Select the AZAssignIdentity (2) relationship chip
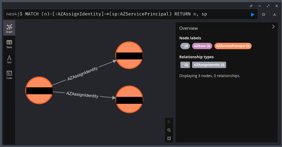Screen dimensions: 282x147 click(209, 65)
